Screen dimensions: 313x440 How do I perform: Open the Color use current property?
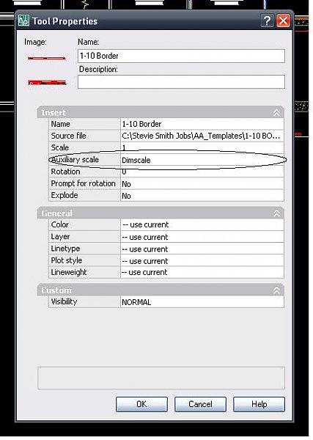coord(202,225)
